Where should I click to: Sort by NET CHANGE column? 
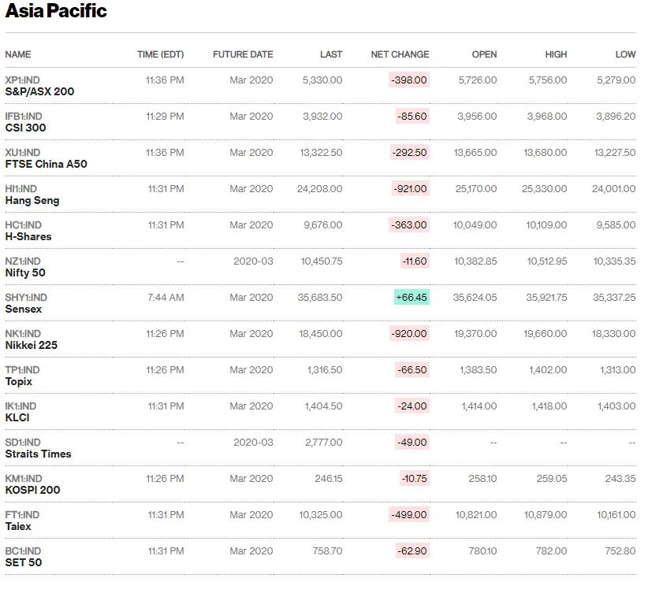398,54
